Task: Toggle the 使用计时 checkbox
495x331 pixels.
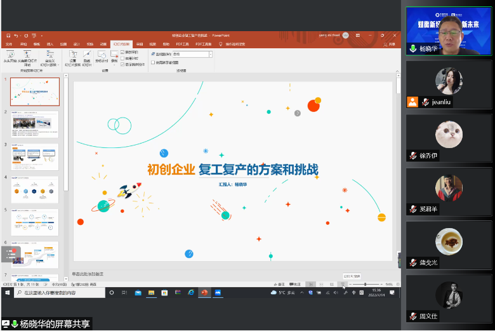Action: pyautogui.click(x=122, y=58)
